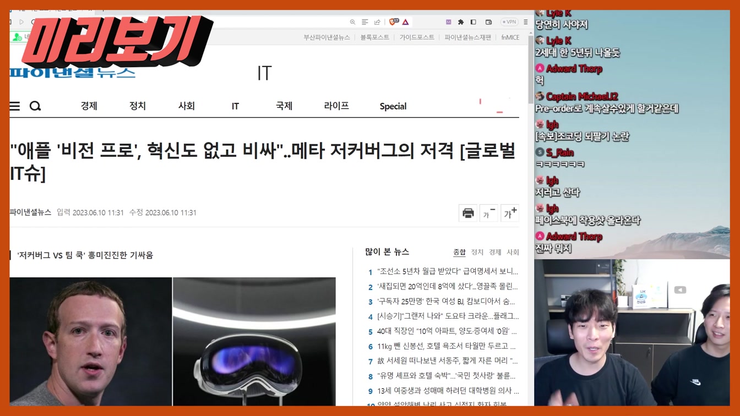Image resolution: width=740 pixels, height=416 pixels.
Task: Click the site search magnifier icon
Action: (35, 106)
